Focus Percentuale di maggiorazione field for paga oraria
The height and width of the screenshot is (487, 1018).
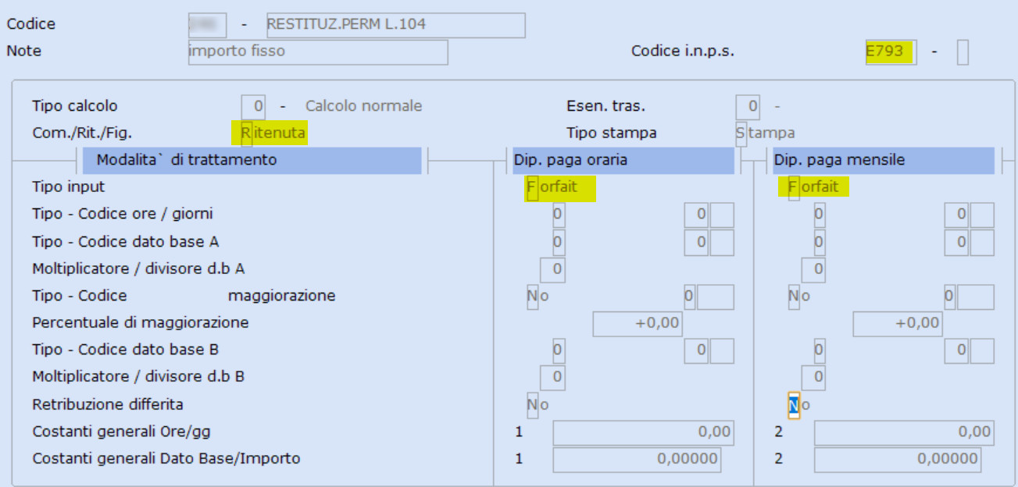(x=638, y=323)
